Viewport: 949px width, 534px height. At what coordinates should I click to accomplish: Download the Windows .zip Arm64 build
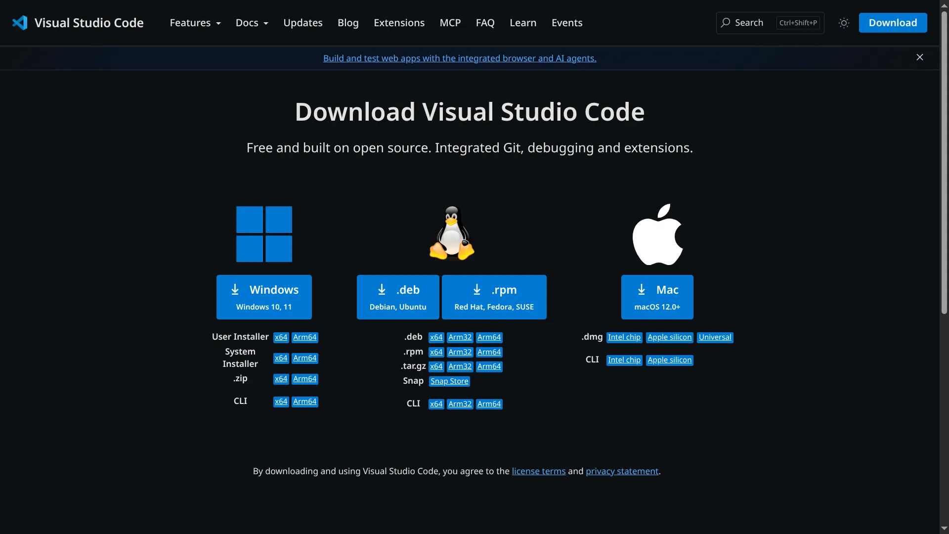click(305, 379)
